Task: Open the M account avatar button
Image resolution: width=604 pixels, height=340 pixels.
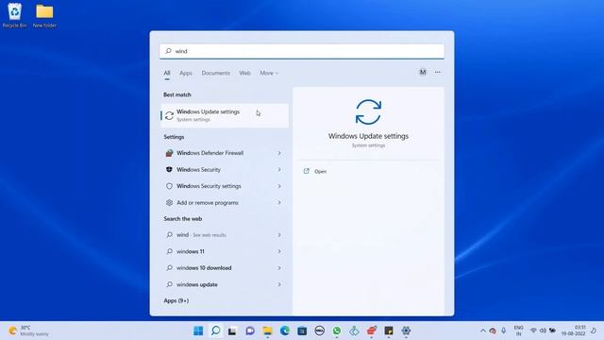Action: click(423, 72)
